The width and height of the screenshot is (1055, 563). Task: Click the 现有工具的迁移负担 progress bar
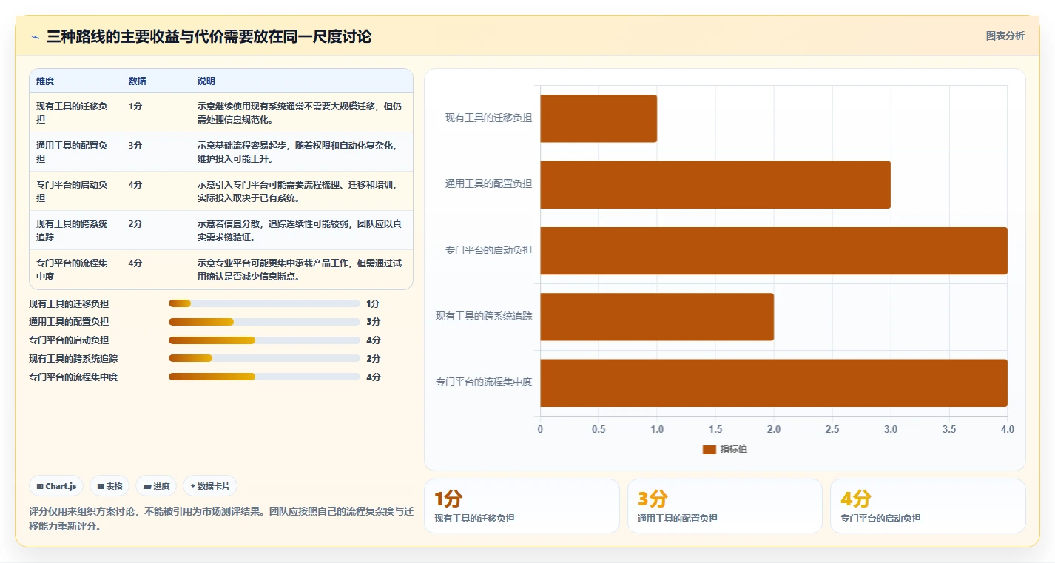pyautogui.click(x=264, y=303)
